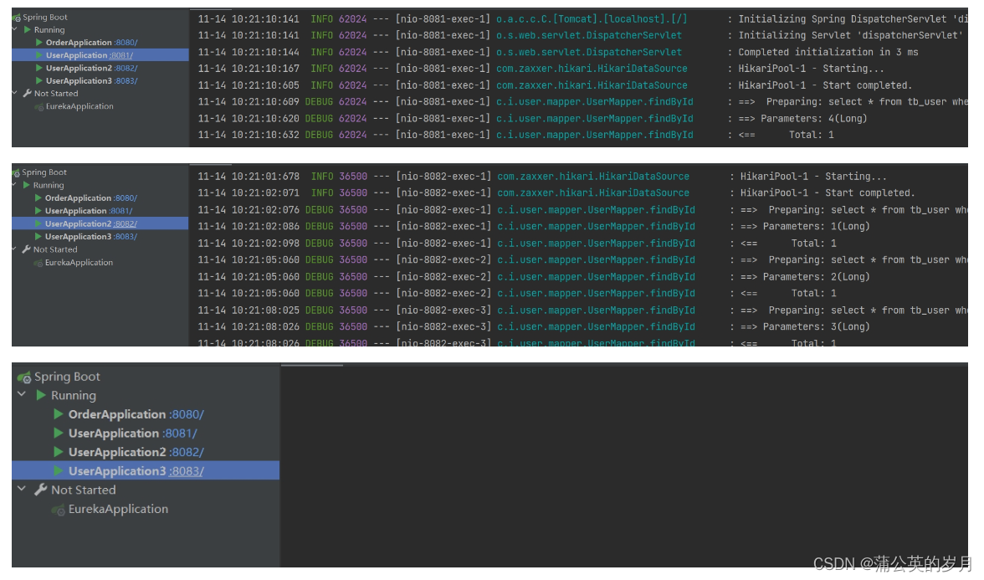The height and width of the screenshot is (580, 984).
Task: Click the Spring Boot icon in the top panel
Action: coord(16,18)
